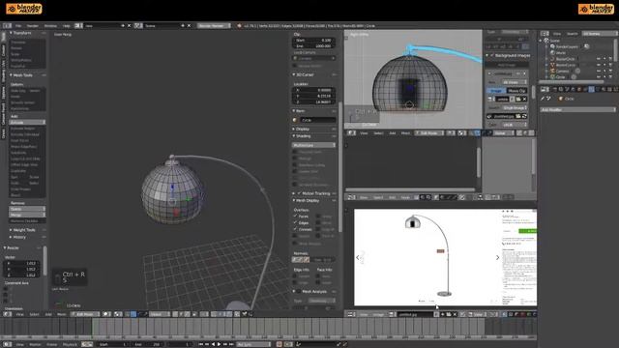619x348 pixels.
Task: Open the Blender Render engine dropdown
Action: tap(214, 26)
